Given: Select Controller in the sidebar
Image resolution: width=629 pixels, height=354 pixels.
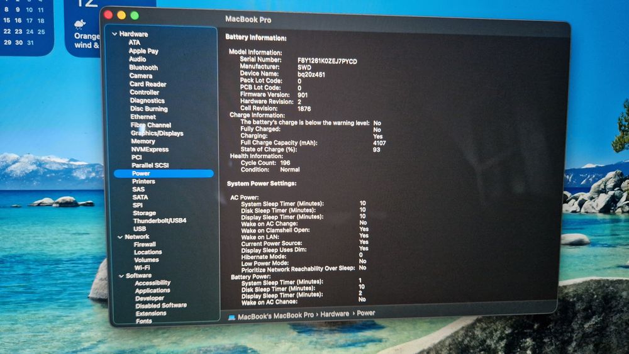Looking at the screenshot, I should [145, 92].
